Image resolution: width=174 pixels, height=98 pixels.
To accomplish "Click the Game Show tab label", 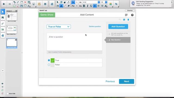I will [x=47, y=15].
